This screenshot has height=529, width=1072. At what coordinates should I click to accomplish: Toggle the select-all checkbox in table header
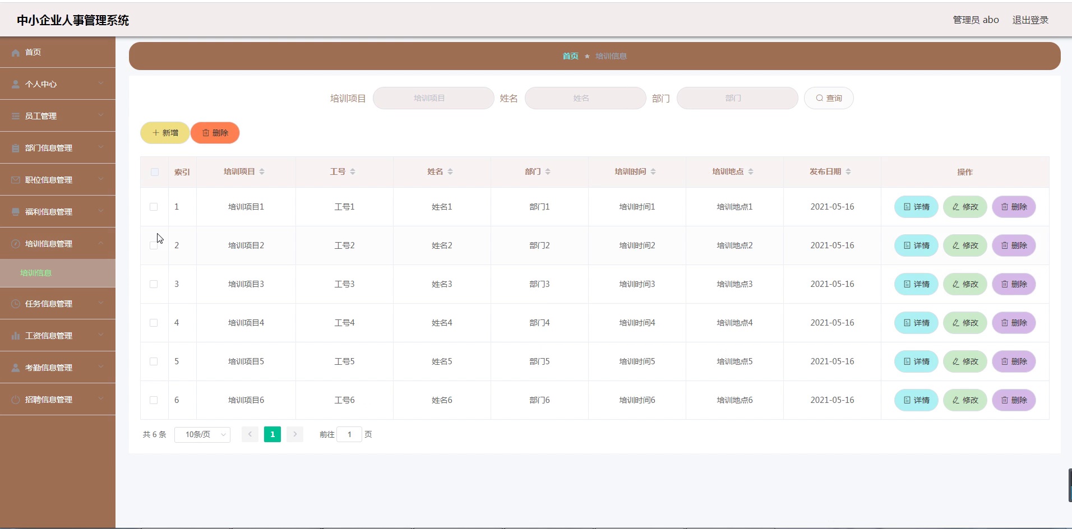pyautogui.click(x=155, y=172)
